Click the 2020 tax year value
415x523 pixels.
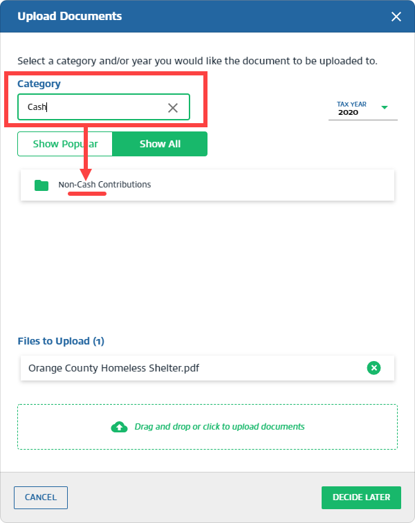pos(348,112)
